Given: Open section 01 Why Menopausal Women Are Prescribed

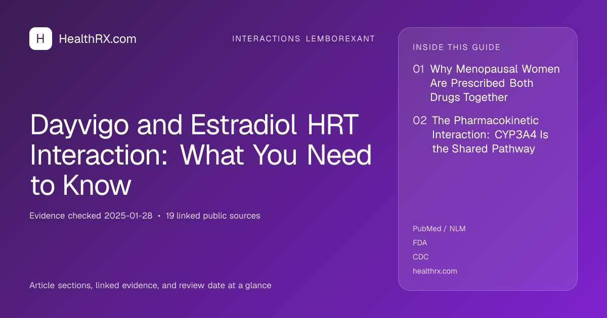Looking at the screenshot, I should pyautogui.click(x=487, y=83).
